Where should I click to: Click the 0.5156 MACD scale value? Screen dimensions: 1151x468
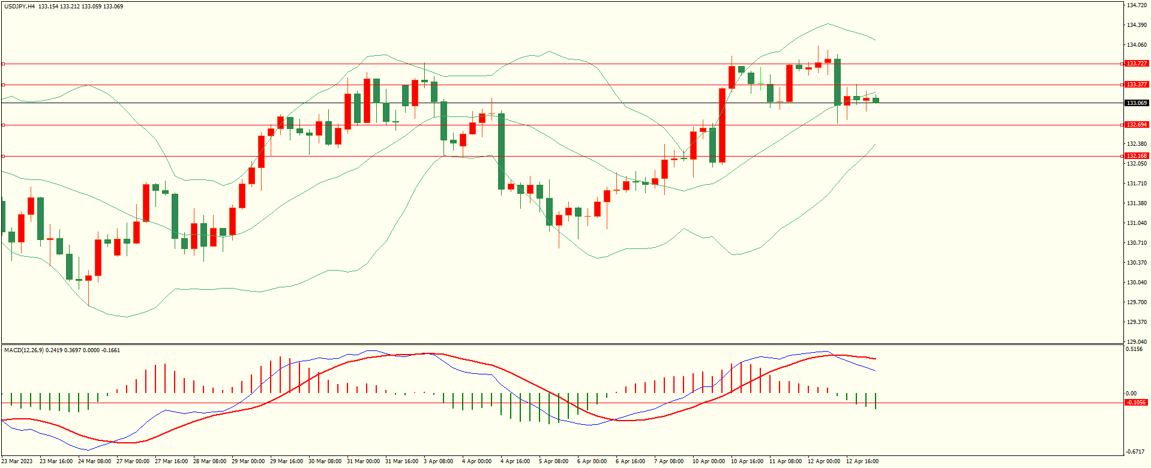coord(1134,349)
